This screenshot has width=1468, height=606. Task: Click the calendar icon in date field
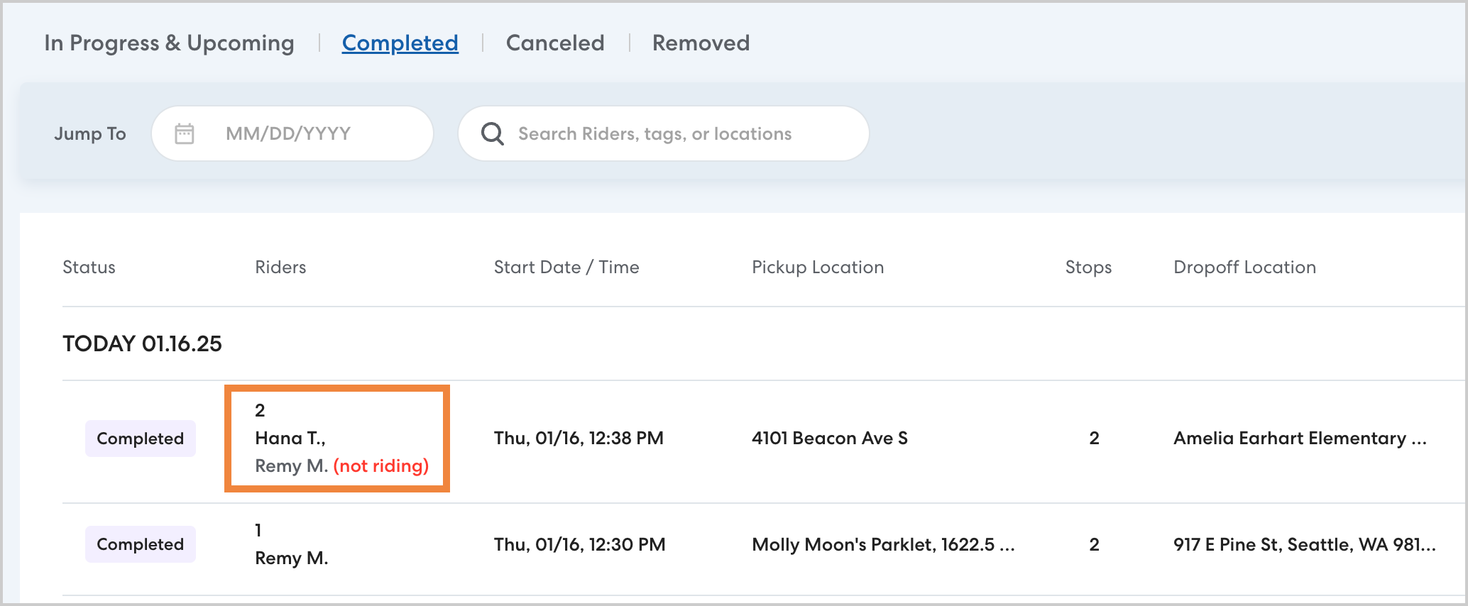[185, 133]
